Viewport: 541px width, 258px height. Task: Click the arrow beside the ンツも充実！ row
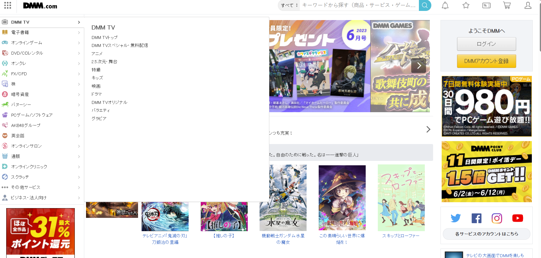[428, 129]
